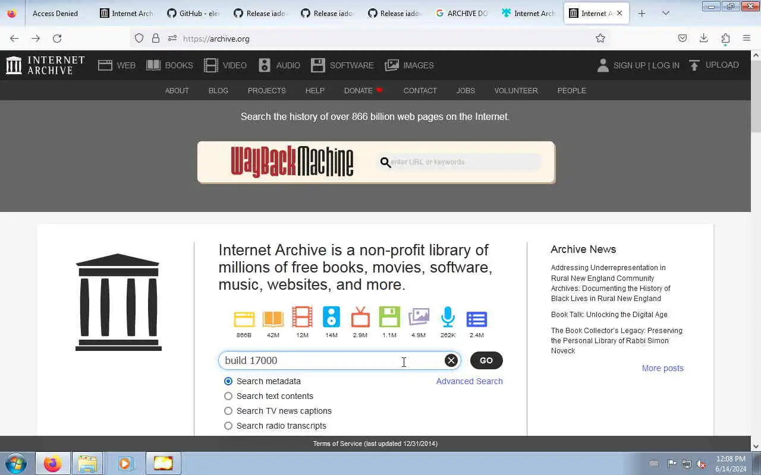Click the Terms of Service footer link
This screenshot has height=475, width=761.
coord(375,444)
